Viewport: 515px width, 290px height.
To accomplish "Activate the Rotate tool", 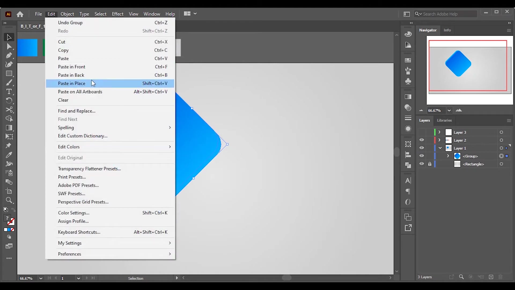I will tap(9, 101).
